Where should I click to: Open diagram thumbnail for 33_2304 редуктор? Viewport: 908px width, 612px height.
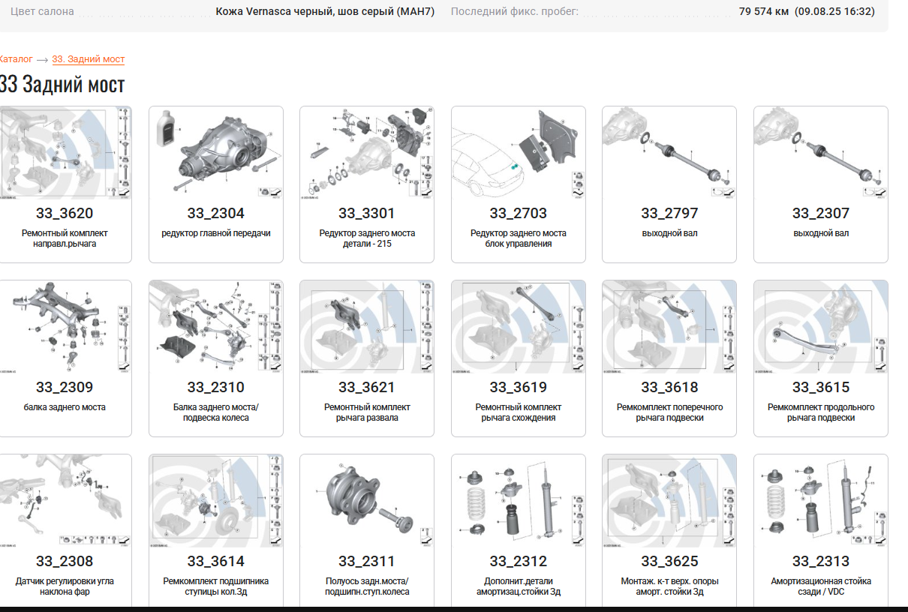pyautogui.click(x=216, y=154)
